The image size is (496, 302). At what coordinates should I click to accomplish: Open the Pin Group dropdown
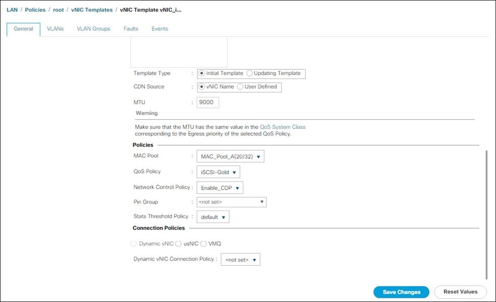point(231,202)
